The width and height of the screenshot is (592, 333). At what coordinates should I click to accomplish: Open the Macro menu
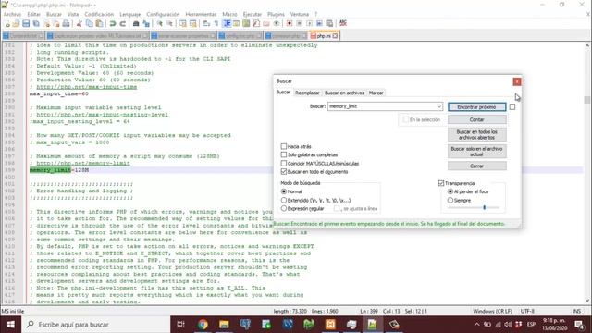(229, 14)
